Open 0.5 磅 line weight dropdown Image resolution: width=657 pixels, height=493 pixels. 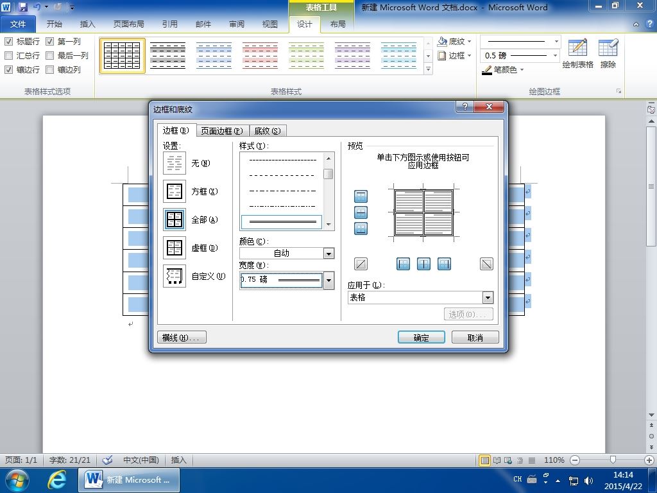(556, 55)
